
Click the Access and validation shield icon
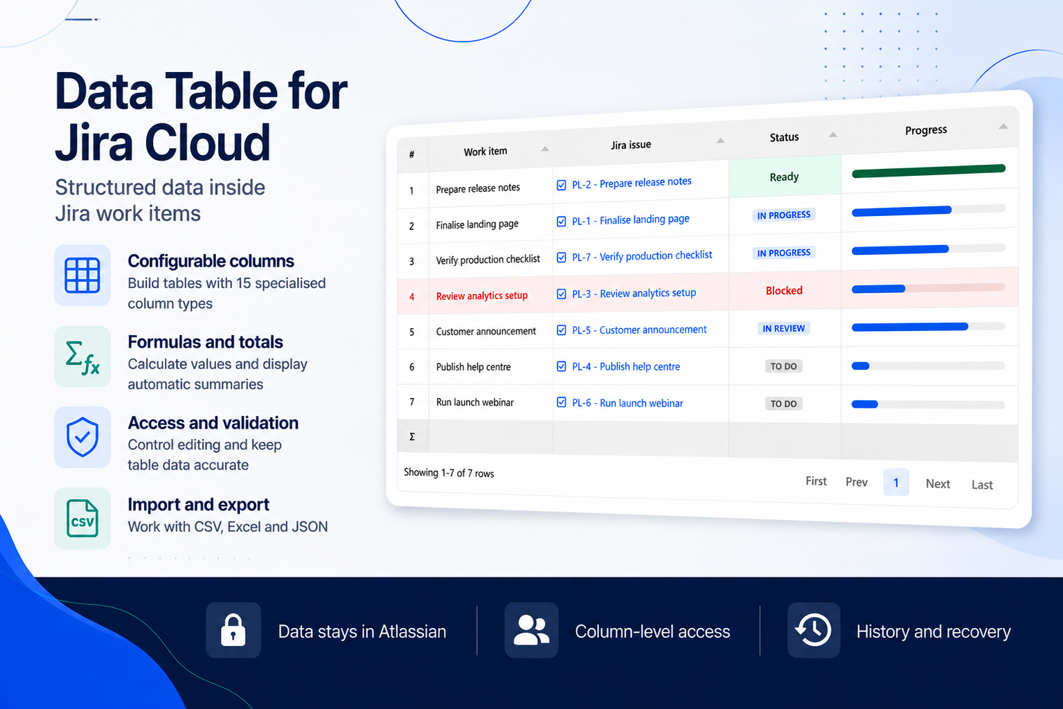click(82, 437)
